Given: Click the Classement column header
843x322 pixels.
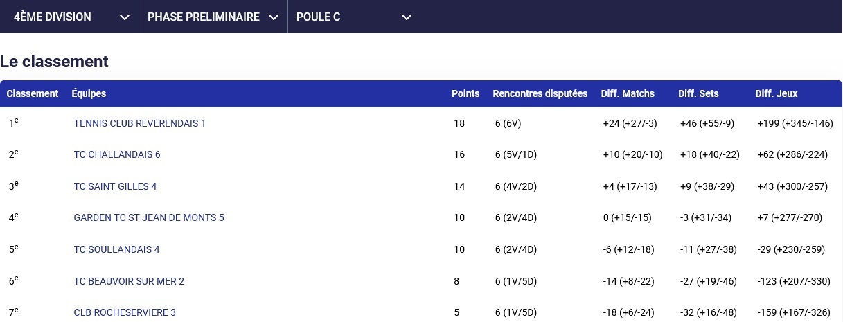Looking at the screenshot, I should tap(33, 93).
